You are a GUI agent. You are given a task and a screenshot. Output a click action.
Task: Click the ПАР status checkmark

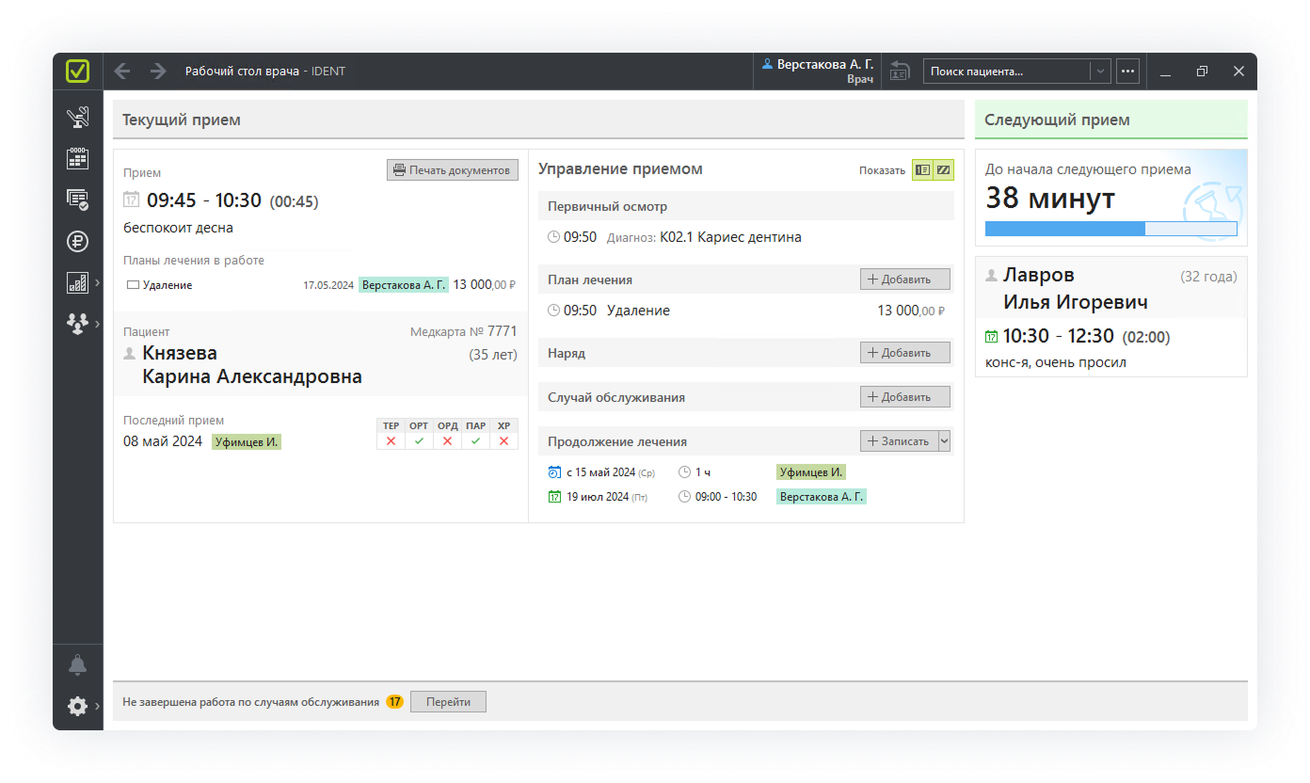[475, 441]
